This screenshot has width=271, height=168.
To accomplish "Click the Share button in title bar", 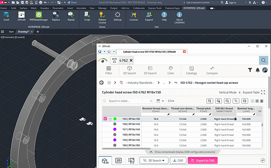I will pyautogui.click(x=72, y=3).
